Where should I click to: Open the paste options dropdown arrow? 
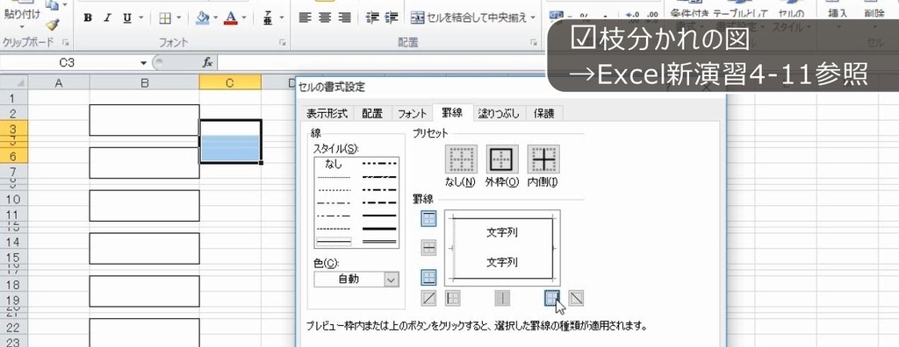(22, 27)
